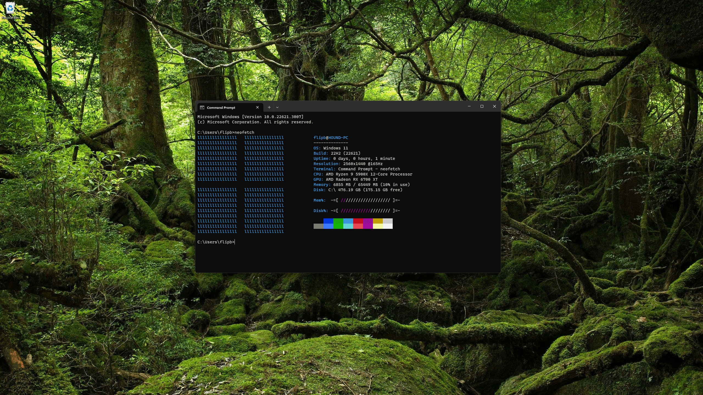Click the Uptime line in neofetch output
The width and height of the screenshot is (703, 395).
[354, 158]
